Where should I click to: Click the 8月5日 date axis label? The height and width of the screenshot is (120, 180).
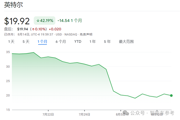[121, 114]
